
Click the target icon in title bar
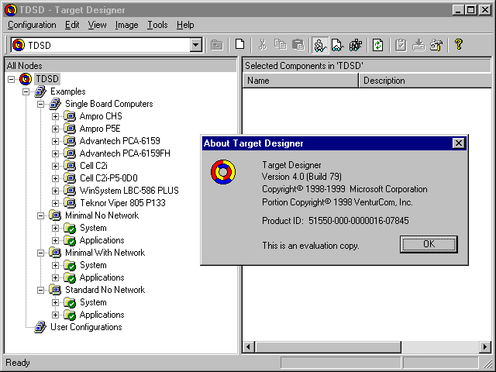point(11,10)
